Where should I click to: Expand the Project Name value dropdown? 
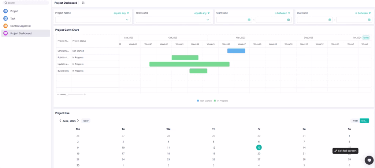tap(127, 20)
